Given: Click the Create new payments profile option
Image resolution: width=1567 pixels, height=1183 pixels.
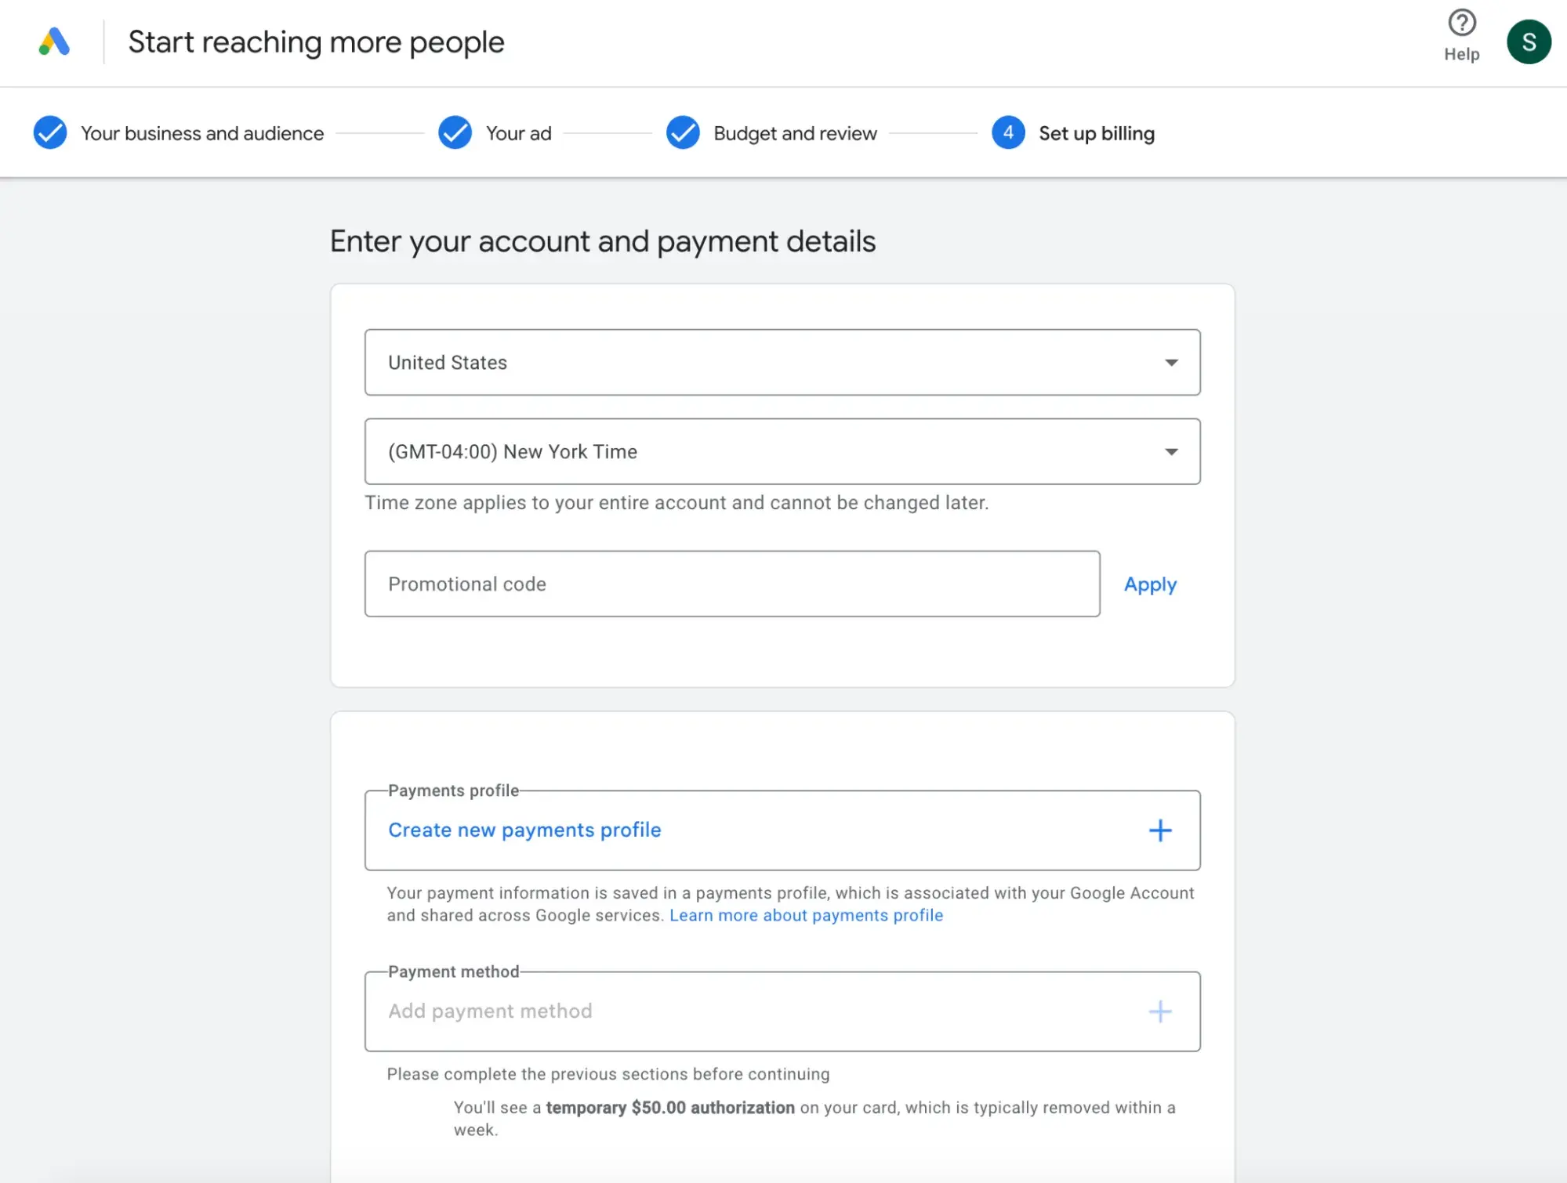Looking at the screenshot, I should [782, 830].
